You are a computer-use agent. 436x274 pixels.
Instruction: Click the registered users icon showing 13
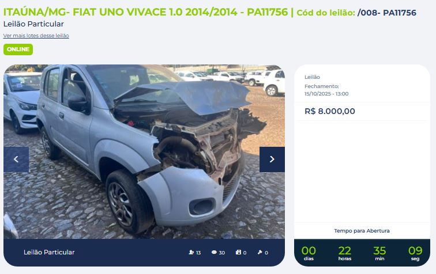click(191, 252)
